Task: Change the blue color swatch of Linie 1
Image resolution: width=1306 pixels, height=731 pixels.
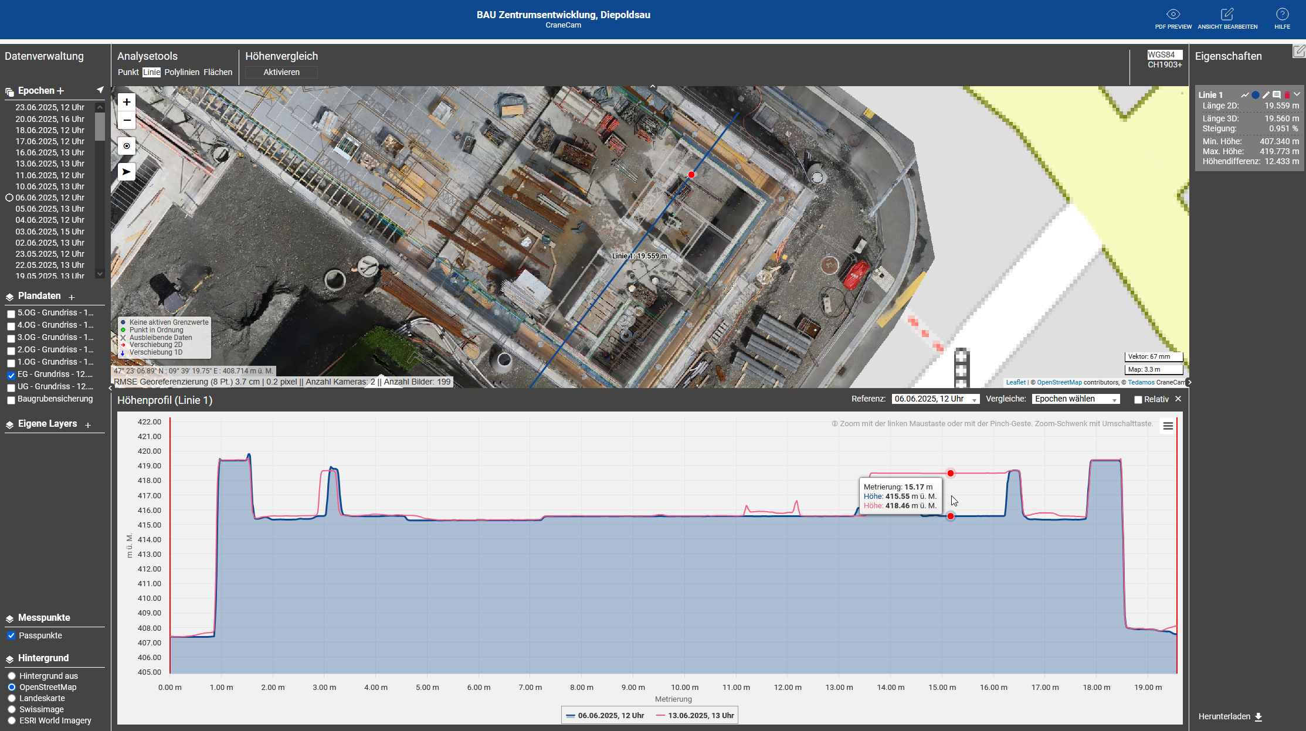Action: click(x=1256, y=95)
